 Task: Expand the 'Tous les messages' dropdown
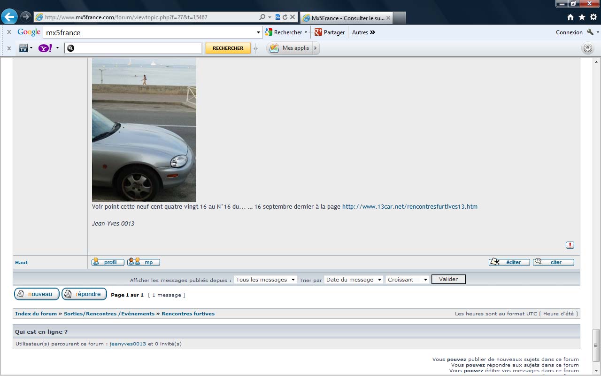[x=265, y=280]
